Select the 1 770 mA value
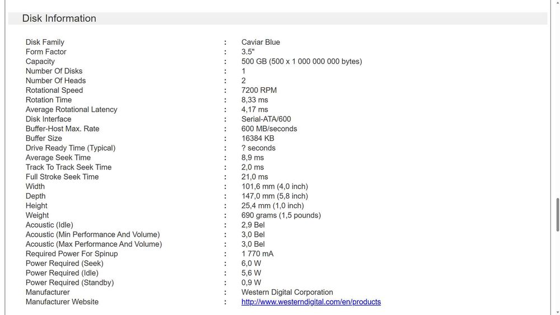The height and width of the screenshot is (315, 560). pyautogui.click(x=258, y=254)
